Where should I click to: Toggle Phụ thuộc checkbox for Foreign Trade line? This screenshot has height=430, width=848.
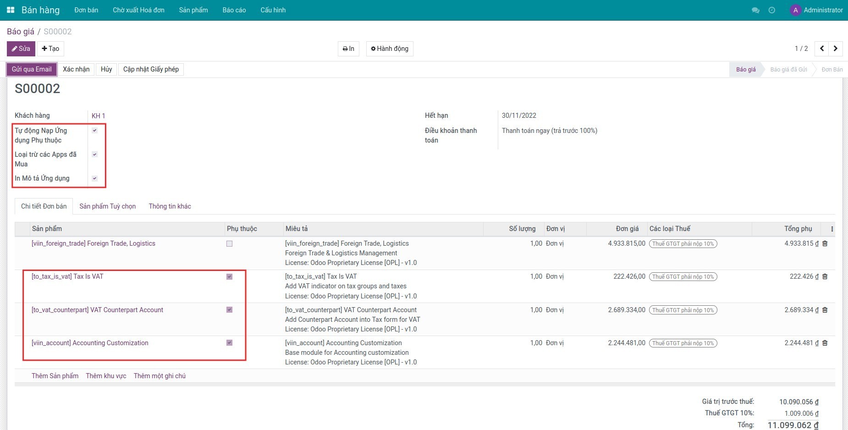[x=229, y=244]
